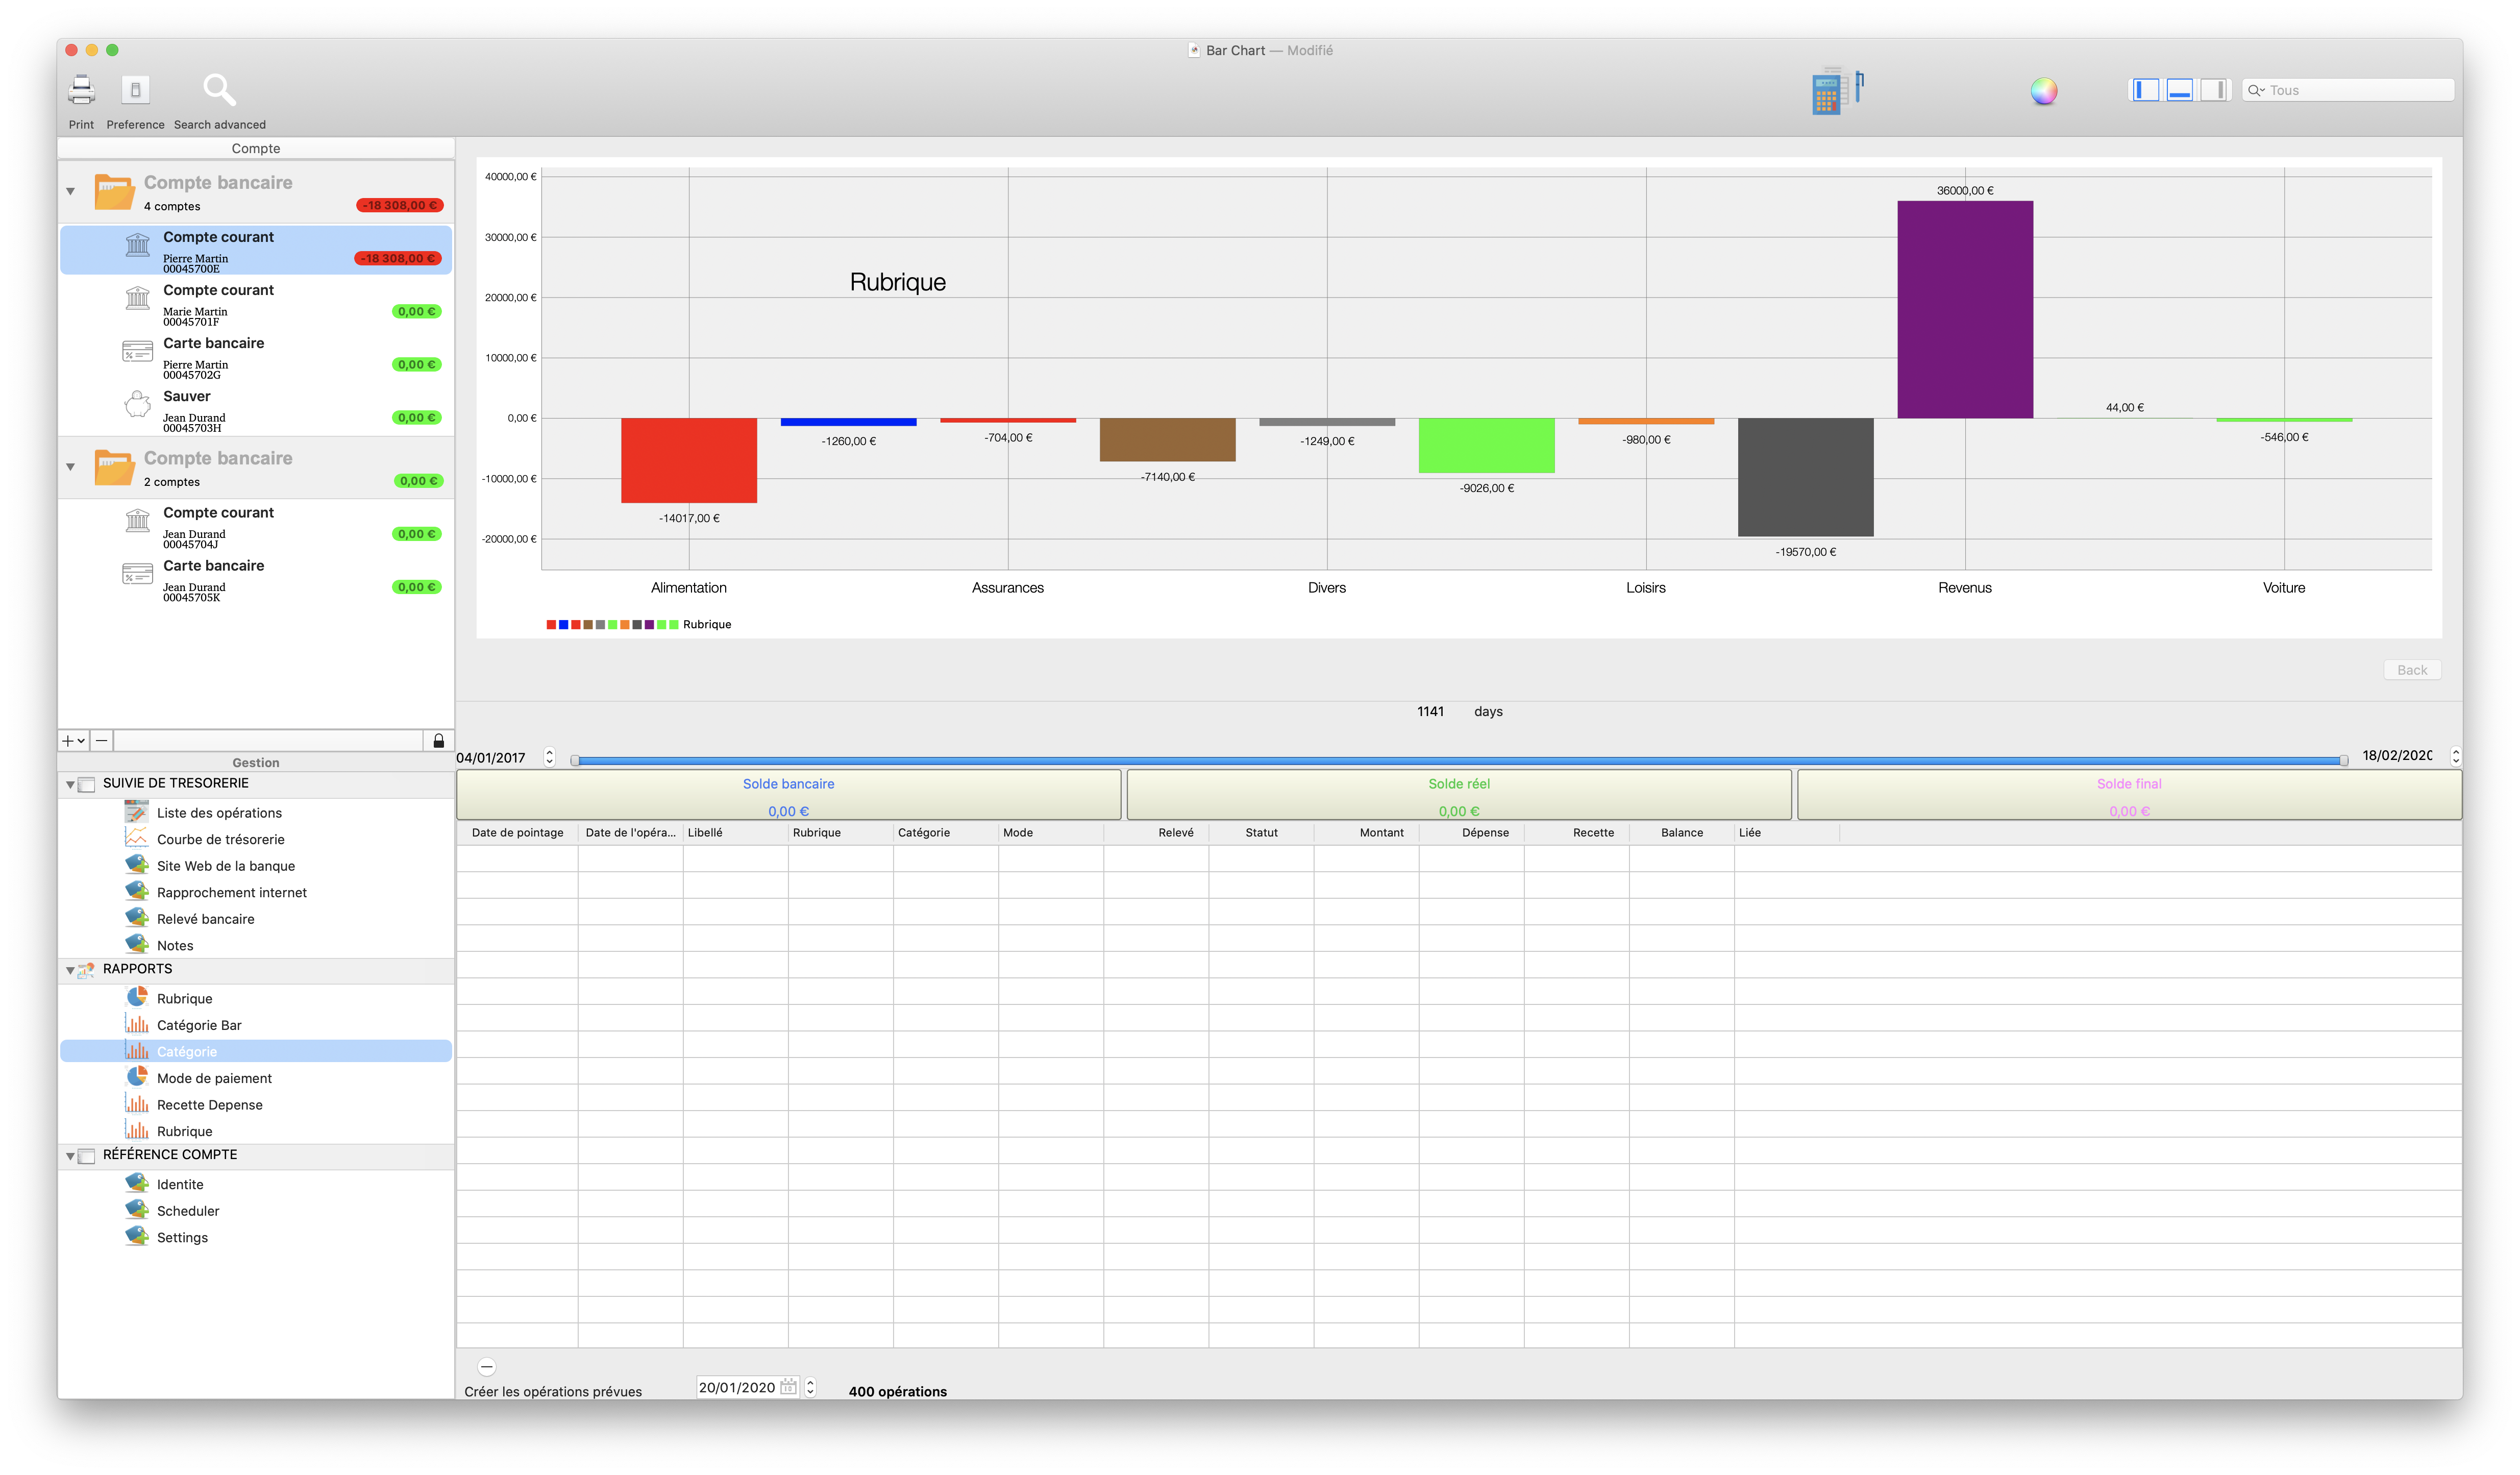Click the Solde réel panel button
Image resolution: width=2520 pixels, height=1475 pixels.
pyautogui.click(x=1458, y=796)
